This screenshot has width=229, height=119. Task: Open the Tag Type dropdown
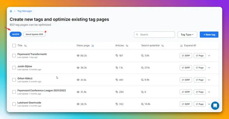187,35
